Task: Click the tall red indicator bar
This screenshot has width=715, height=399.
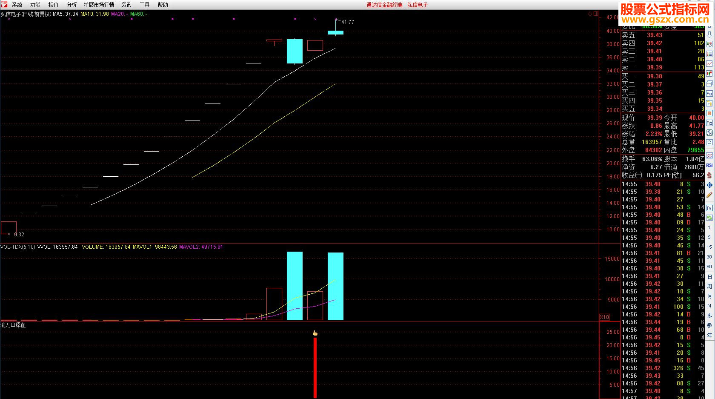Action: click(x=315, y=368)
